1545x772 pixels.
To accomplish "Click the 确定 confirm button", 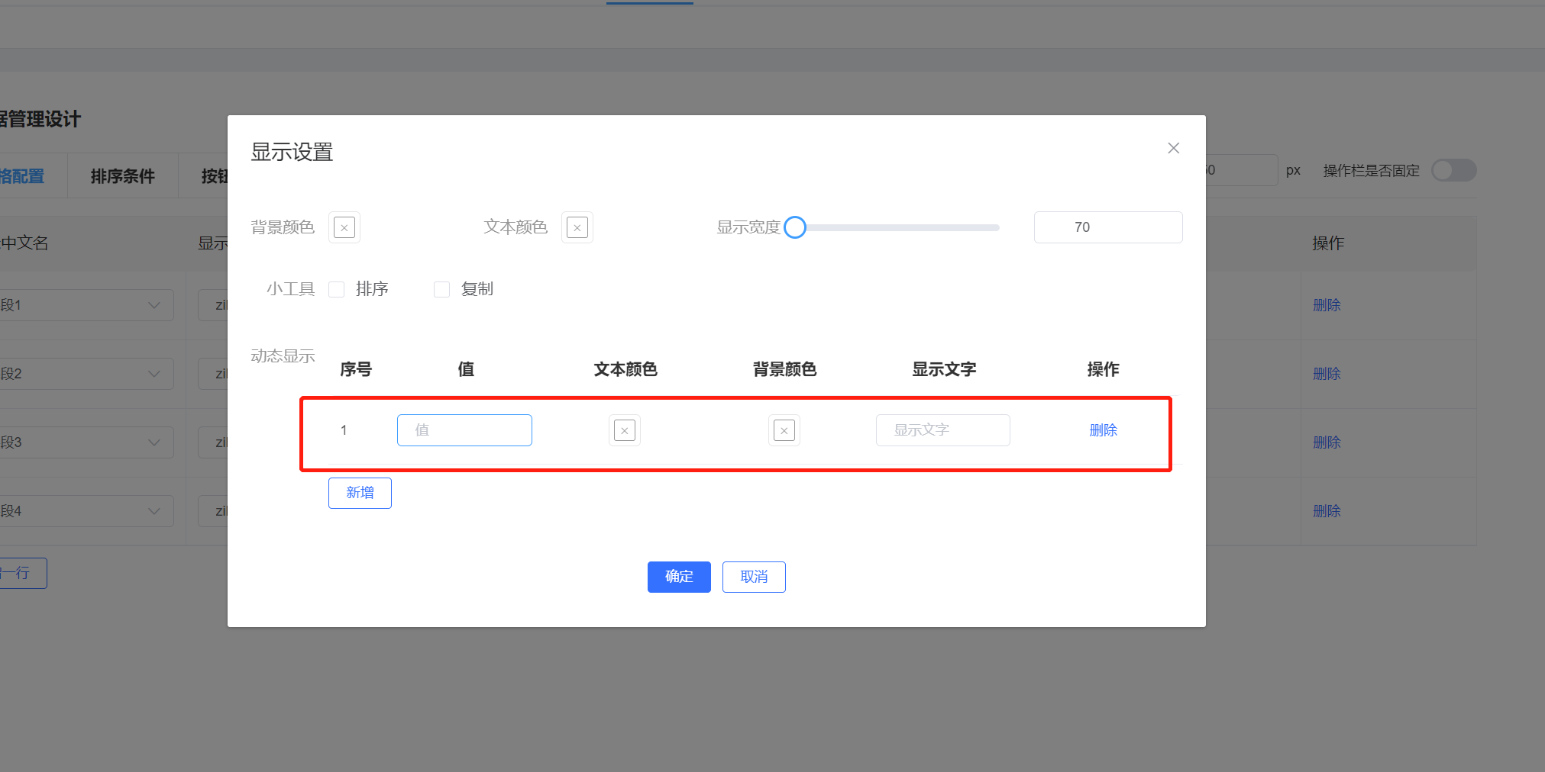I will click(678, 577).
